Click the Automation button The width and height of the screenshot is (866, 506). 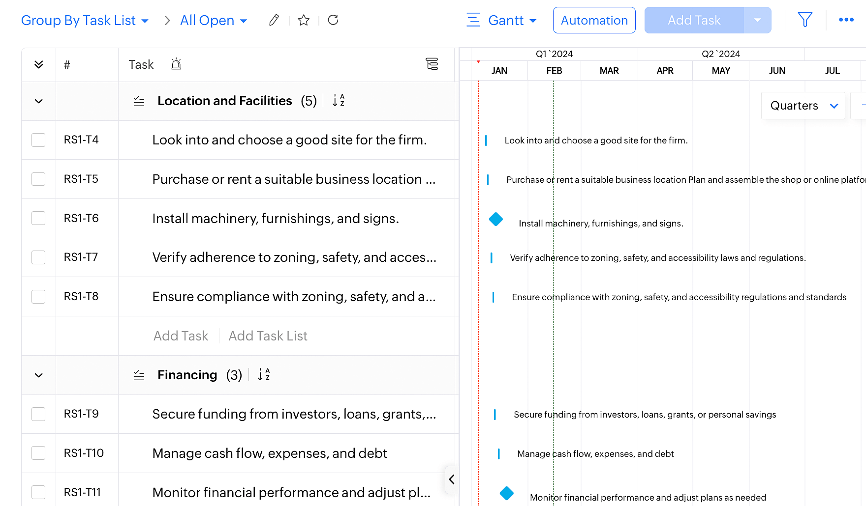click(594, 21)
